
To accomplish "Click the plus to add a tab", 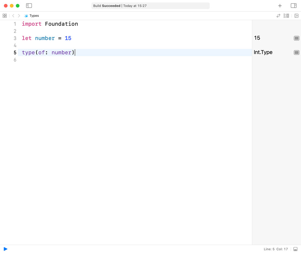I will coord(280,6).
